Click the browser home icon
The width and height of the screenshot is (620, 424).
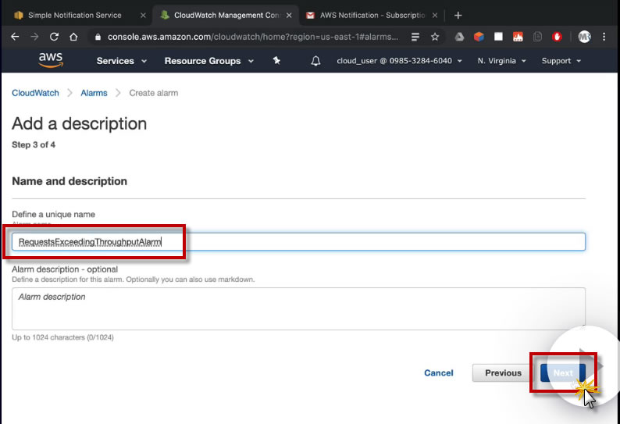coord(73,37)
